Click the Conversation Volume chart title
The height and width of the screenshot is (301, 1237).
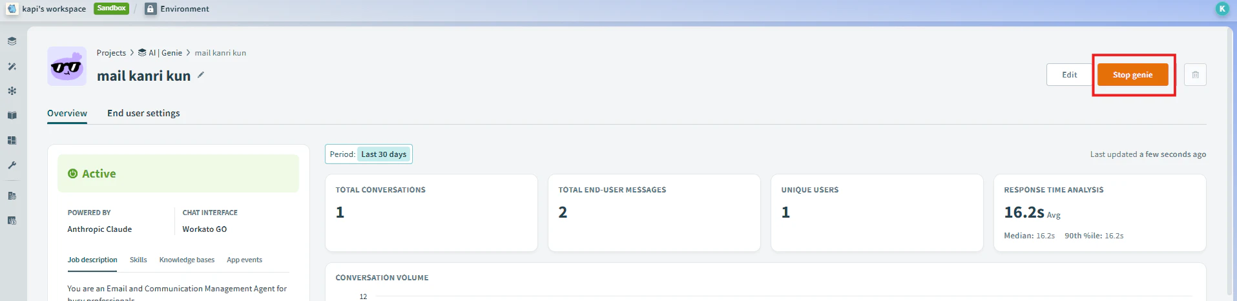pyautogui.click(x=382, y=278)
